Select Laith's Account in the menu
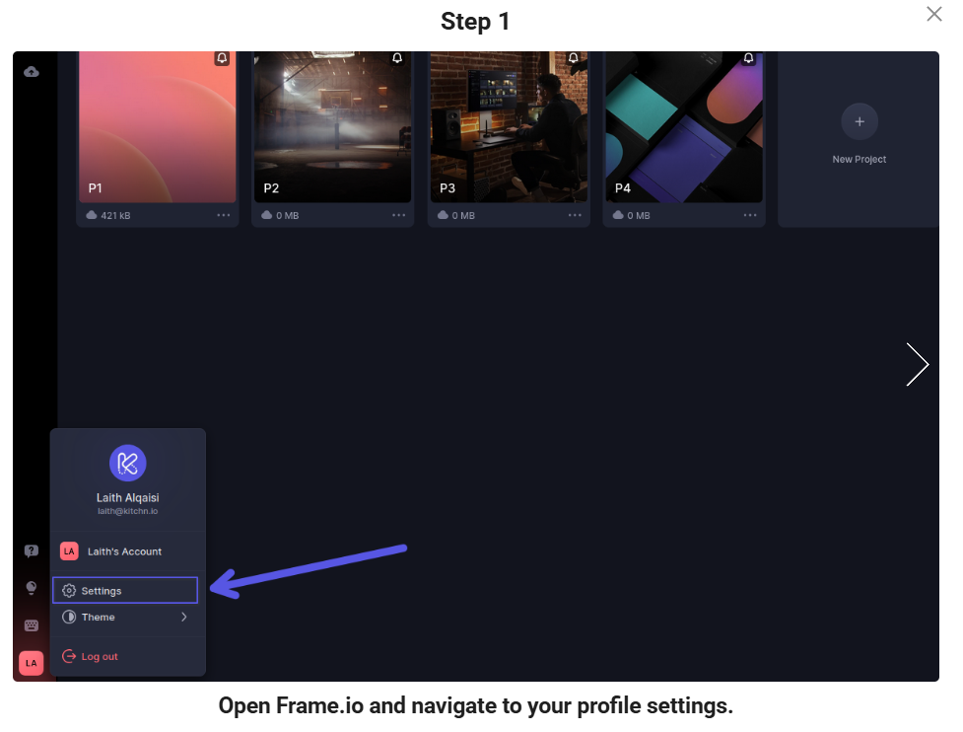Image resolution: width=963 pixels, height=732 pixels. (x=124, y=551)
